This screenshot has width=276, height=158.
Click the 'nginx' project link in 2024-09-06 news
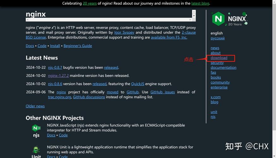(61, 92)
